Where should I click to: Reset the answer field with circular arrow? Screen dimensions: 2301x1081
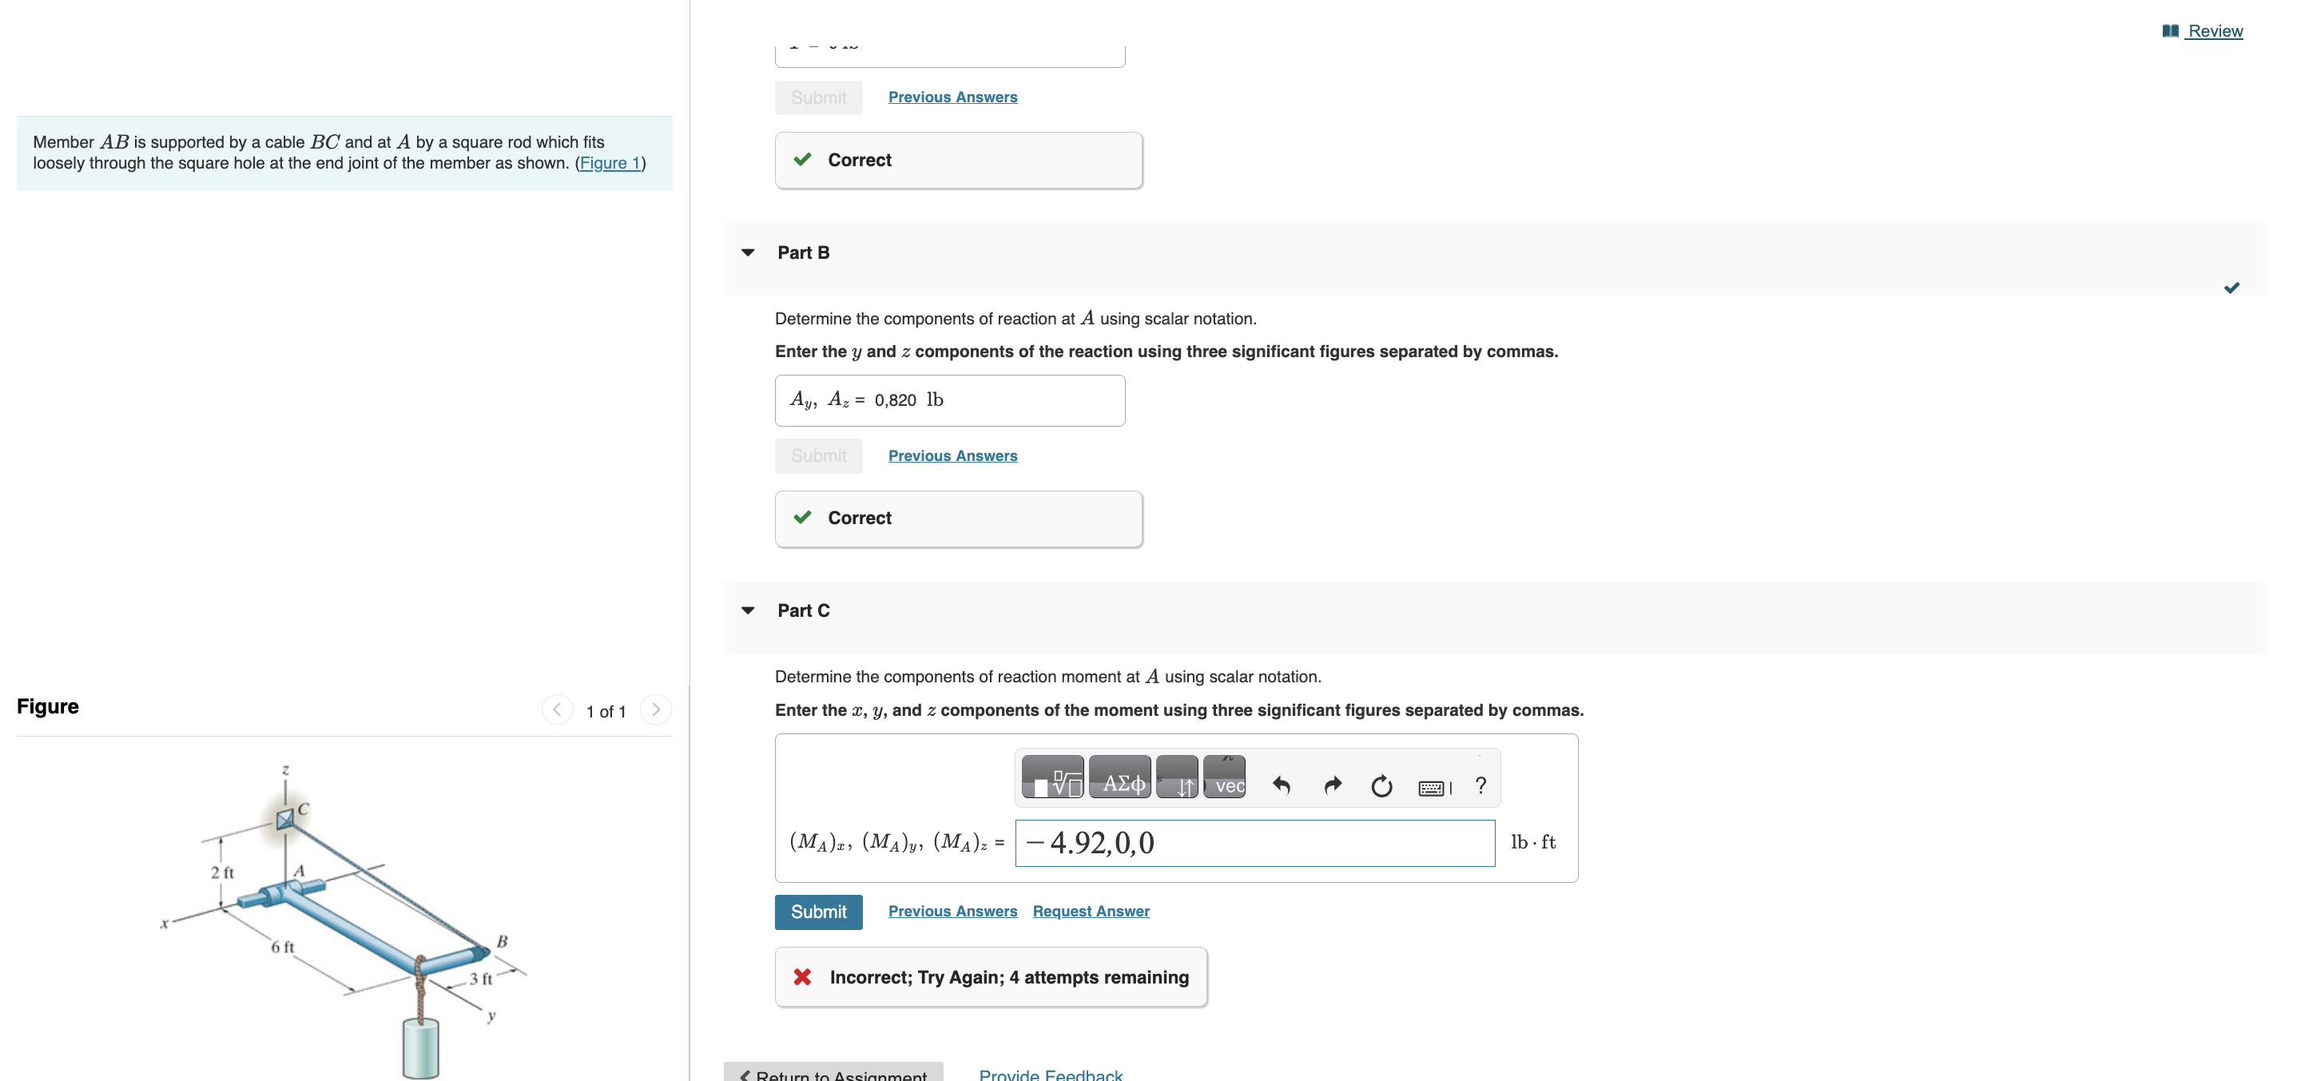click(1381, 785)
